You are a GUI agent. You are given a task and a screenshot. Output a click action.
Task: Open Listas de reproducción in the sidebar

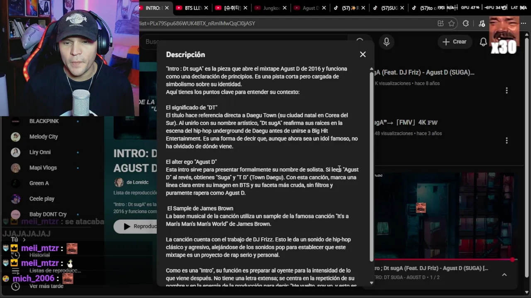(x=55, y=270)
